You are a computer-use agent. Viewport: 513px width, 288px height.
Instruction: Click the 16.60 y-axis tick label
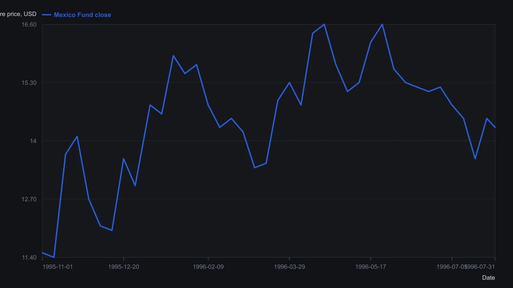29,25
